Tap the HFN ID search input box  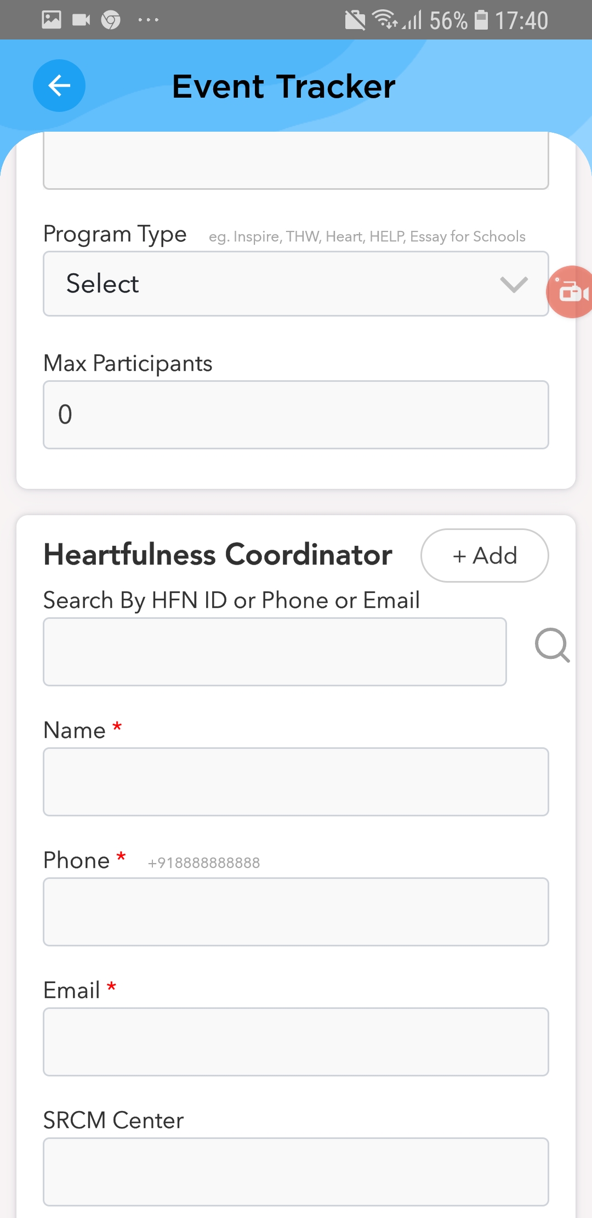click(275, 652)
